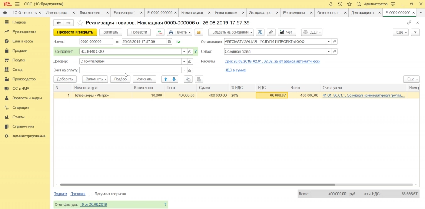Open Счета учета link 41.01, 90.01.1

tap(364, 96)
